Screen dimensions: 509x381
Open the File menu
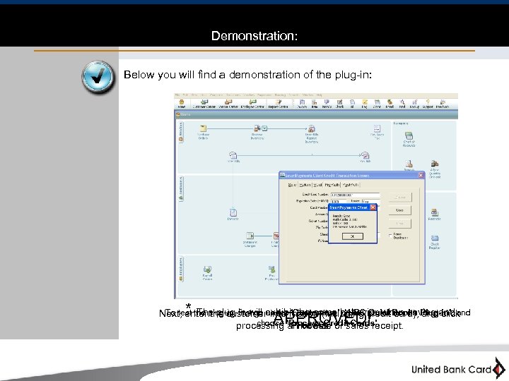[x=177, y=95]
